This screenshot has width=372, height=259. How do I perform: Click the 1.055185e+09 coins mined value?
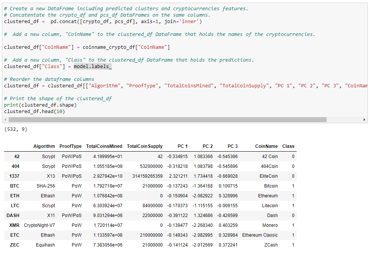[x=108, y=166]
